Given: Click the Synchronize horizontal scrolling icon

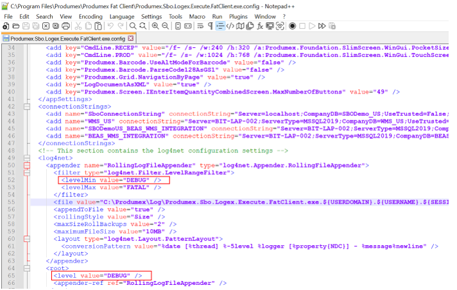Looking at the screenshot, I should [x=188, y=26].
